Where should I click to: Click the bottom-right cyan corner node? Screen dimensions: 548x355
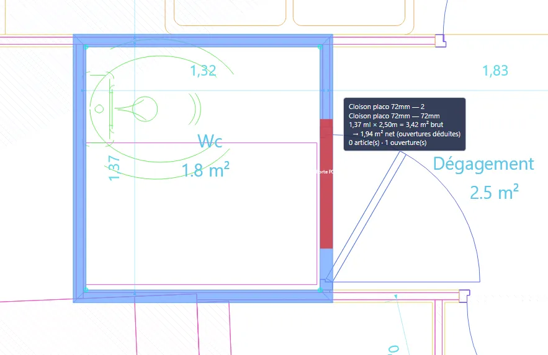(320, 289)
